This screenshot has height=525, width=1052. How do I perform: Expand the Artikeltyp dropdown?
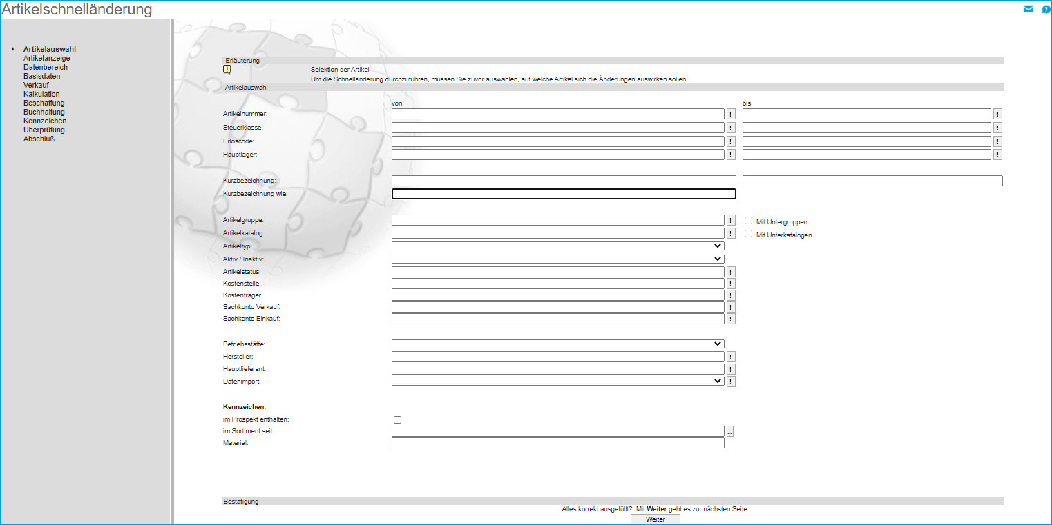tap(557, 246)
